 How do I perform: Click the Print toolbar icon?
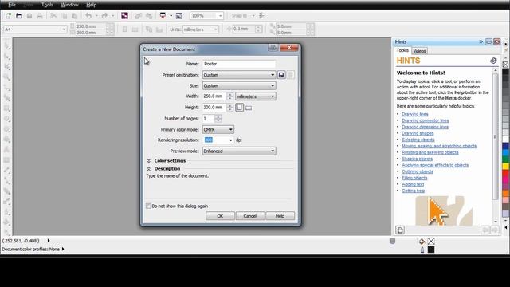pos(40,16)
